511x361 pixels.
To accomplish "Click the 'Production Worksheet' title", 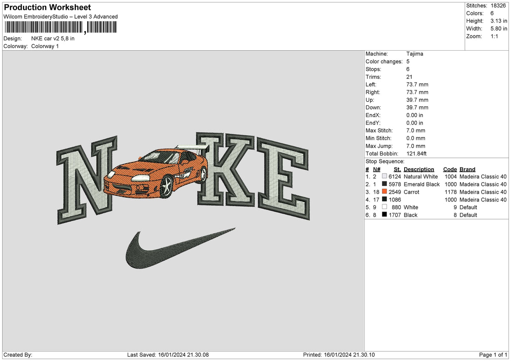I will tap(47, 8).
